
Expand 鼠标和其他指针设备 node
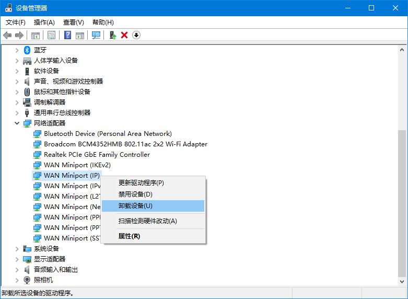(x=17, y=92)
